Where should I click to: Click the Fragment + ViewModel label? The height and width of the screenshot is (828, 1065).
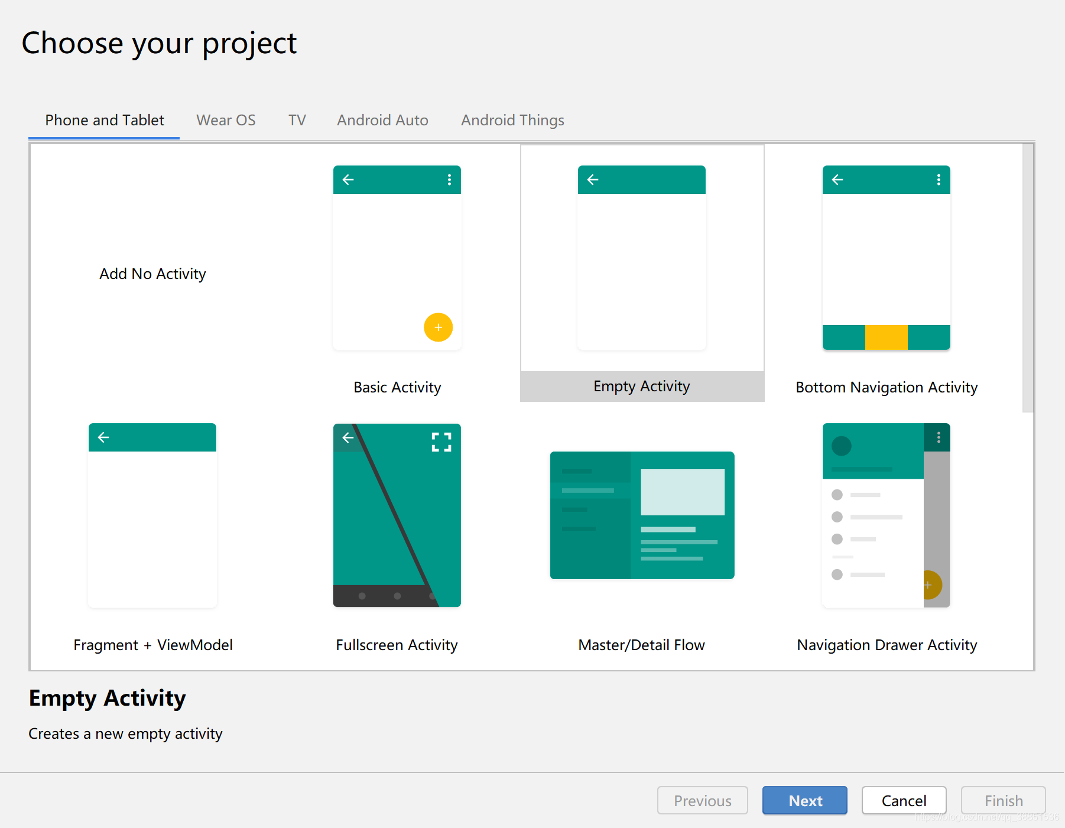[x=152, y=645]
